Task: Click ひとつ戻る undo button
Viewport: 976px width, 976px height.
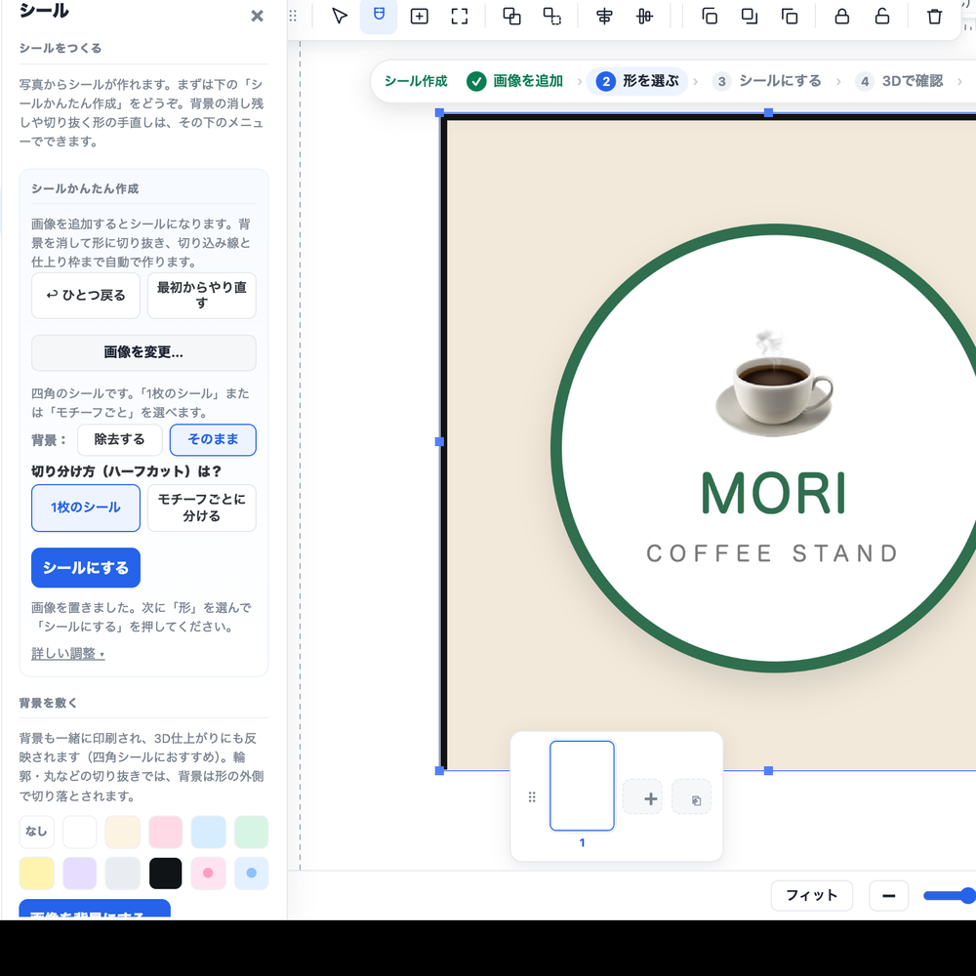Action: click(86, 296)
